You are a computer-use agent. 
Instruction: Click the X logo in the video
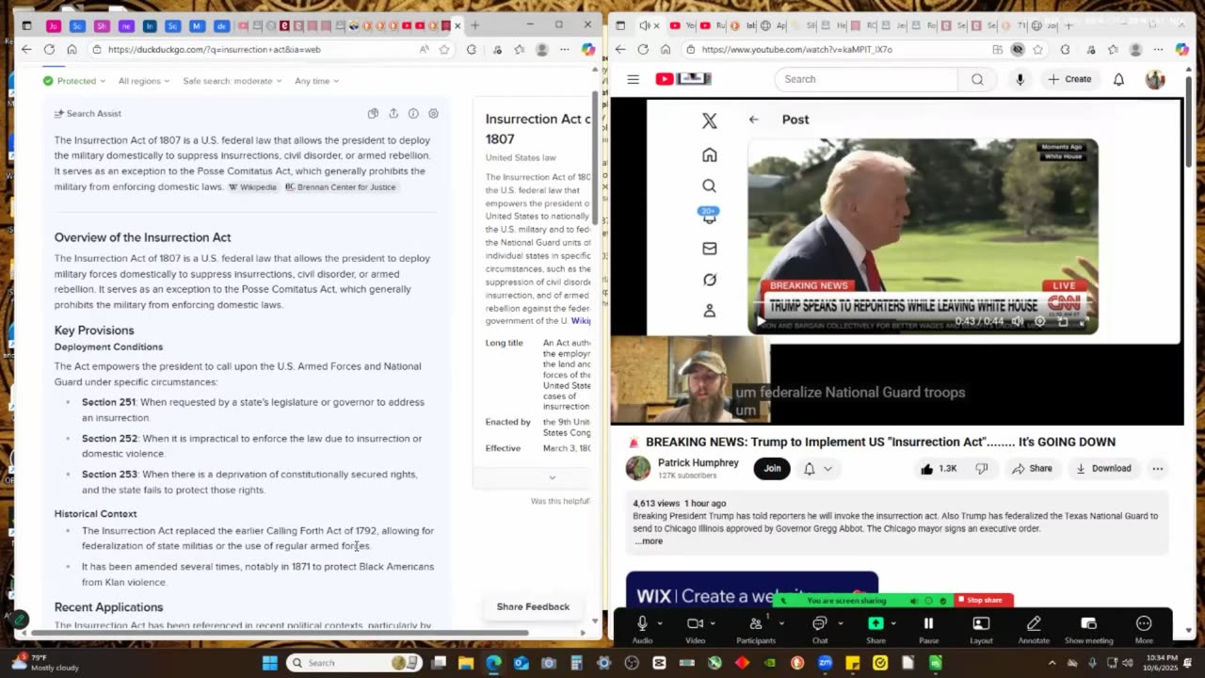click(x=709, y=121)
